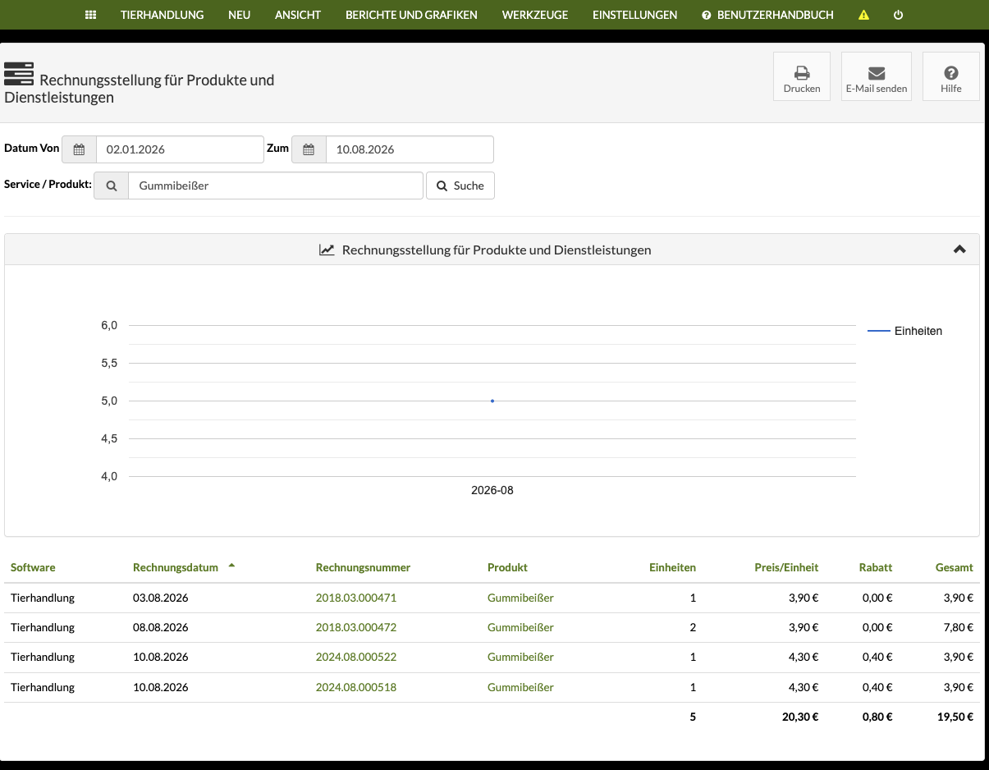Open Gummibeißer product in 08.08.2026 row
The width and height of the screenshot is (989, 770).
[520, 627]
